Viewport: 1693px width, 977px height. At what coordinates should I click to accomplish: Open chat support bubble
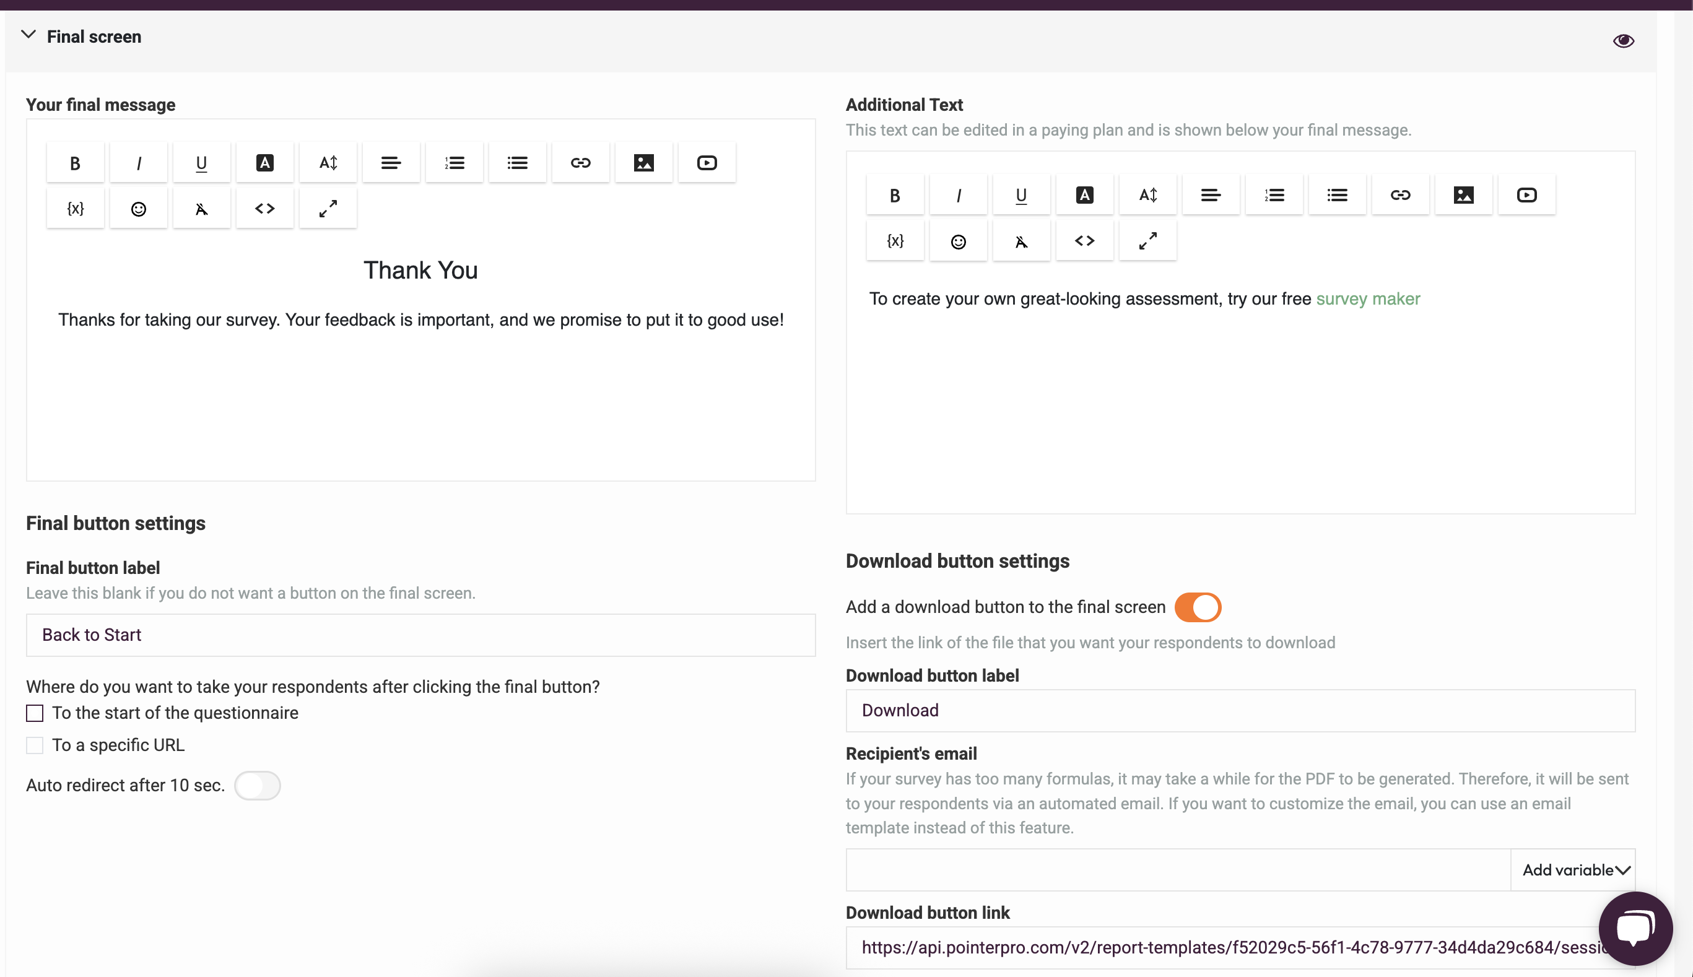coord(1635,929)
